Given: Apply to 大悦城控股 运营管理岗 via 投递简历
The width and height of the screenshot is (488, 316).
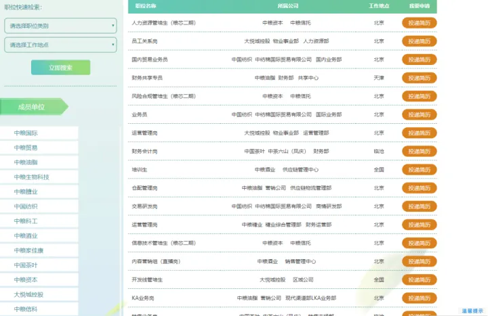Looking at the screenshot, I should [420, 133].
